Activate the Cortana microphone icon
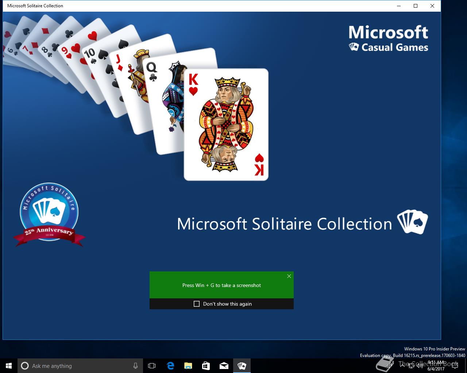The width and height of the screenshot is (467, 373). point(135,366)
